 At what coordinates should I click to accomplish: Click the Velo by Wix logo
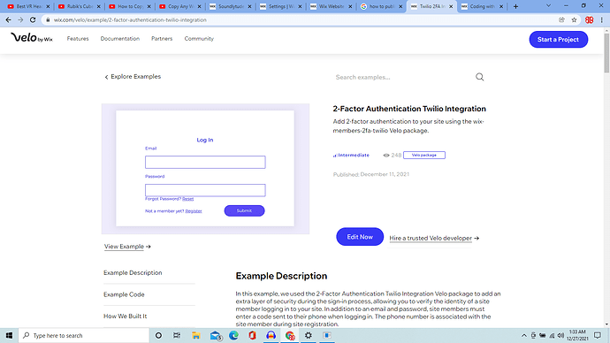click(x=32, y=38)
